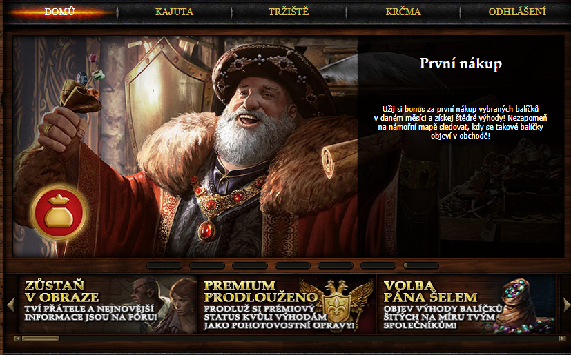
Task: Click the horizontal scrollbar thumb
Action: 41,338
